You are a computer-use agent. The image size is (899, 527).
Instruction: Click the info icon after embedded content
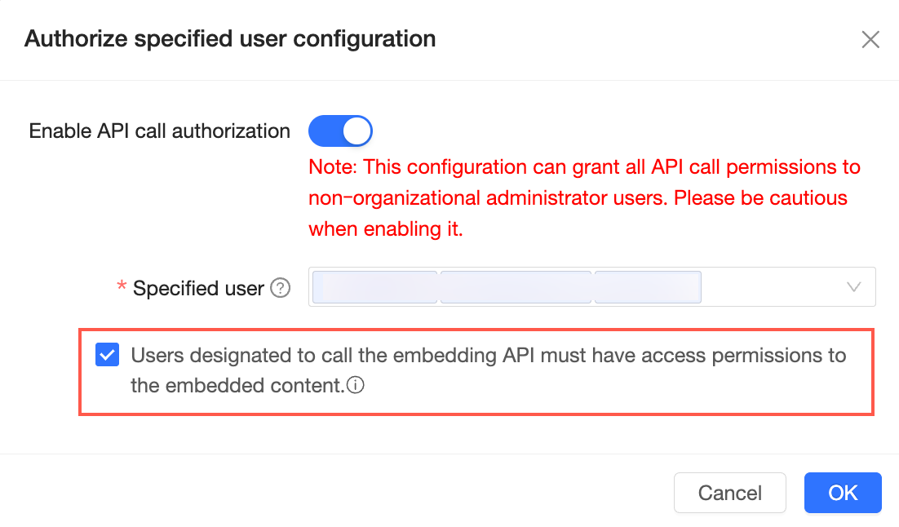(355, 387)
